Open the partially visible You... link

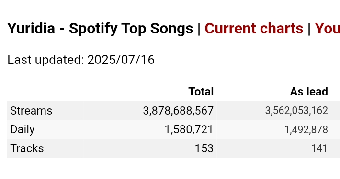tap(328, 28)
